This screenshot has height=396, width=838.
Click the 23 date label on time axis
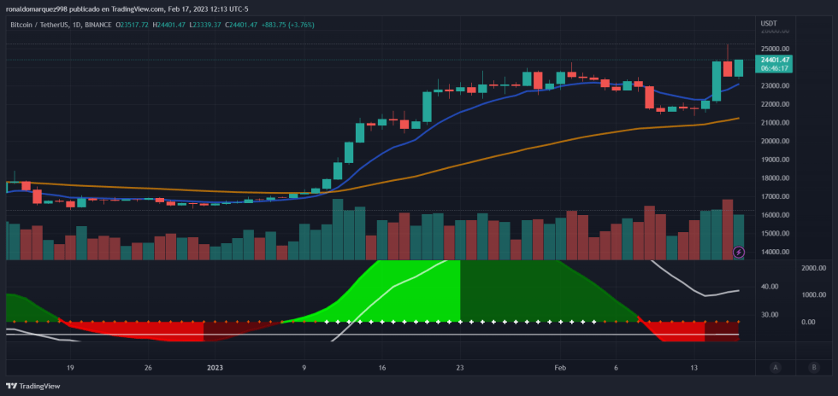pos(460,368)
